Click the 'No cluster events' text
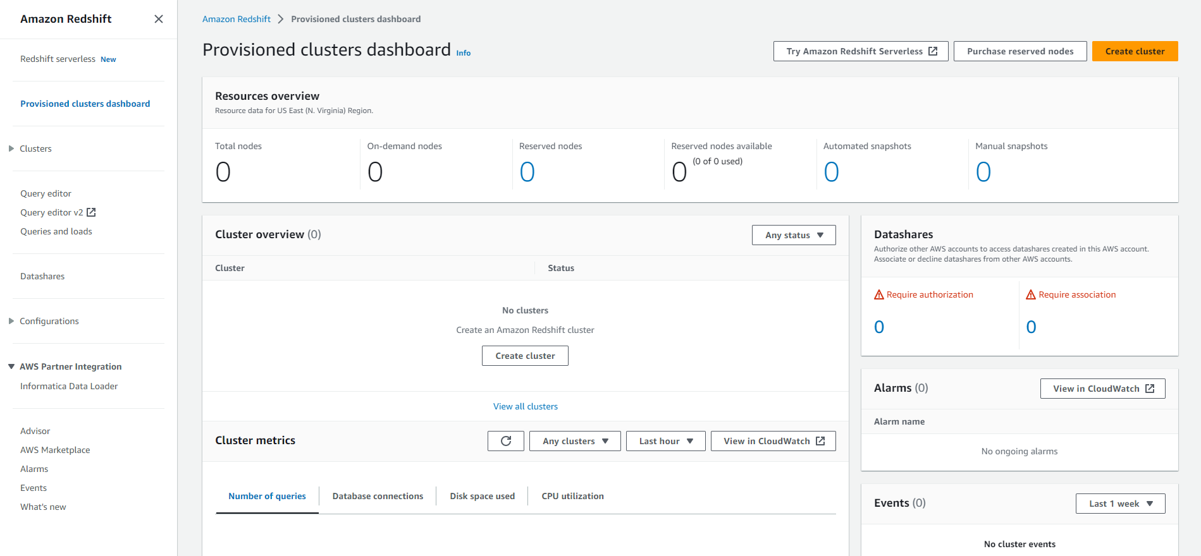Screen dimensions: 1201x556 [x=1019, y=544]
